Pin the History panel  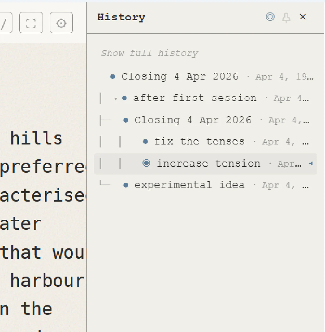point(286,17)
